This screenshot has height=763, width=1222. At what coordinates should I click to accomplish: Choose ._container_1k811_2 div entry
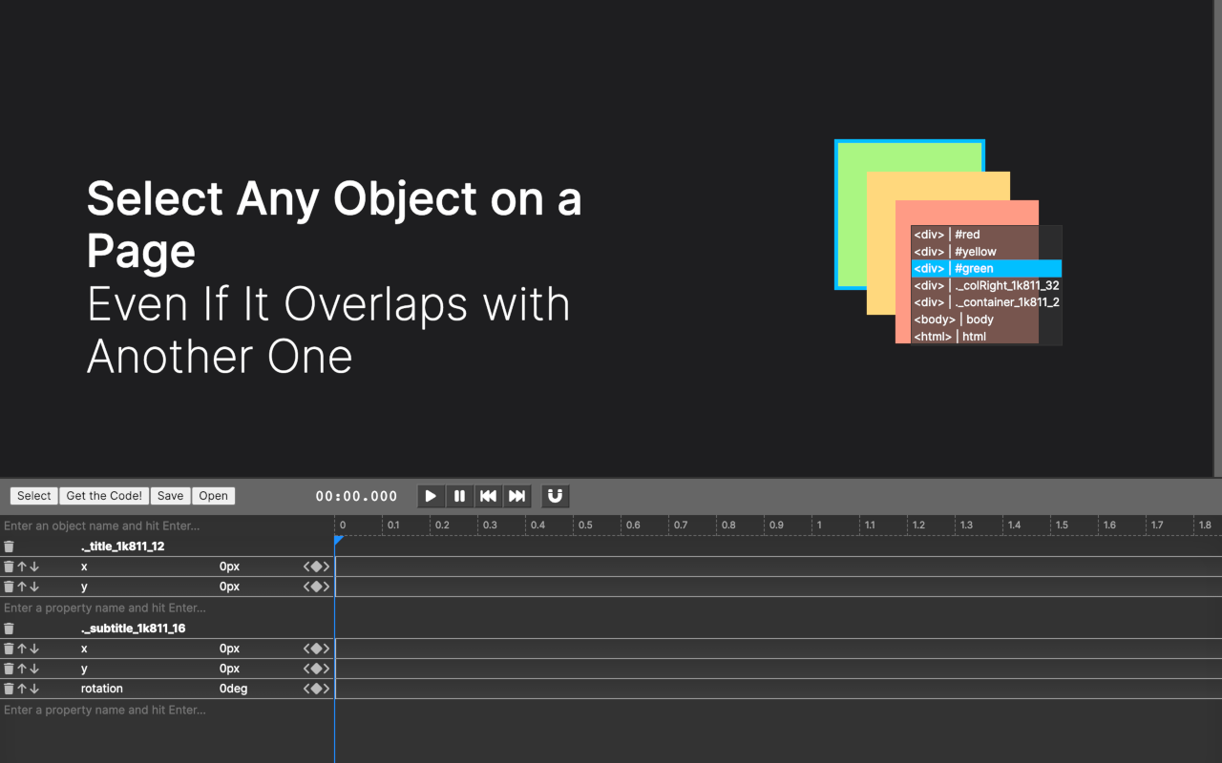tap(986, 302)
